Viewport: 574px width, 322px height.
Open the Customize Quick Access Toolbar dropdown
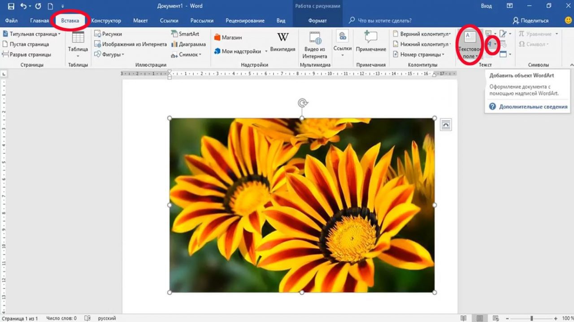63,7
